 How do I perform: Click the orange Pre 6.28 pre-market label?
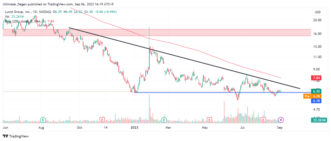pyautogui.click(x=312, y=96)
